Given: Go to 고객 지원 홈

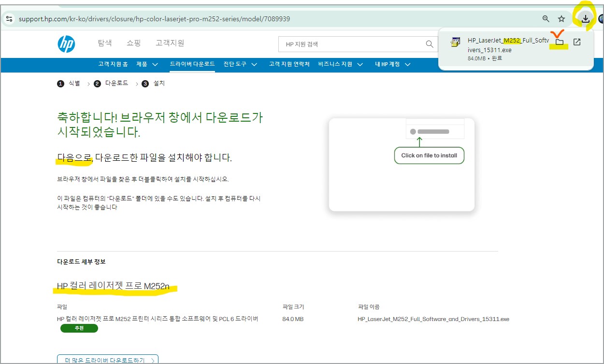Looking at the screenshot, I should point(113,64).
